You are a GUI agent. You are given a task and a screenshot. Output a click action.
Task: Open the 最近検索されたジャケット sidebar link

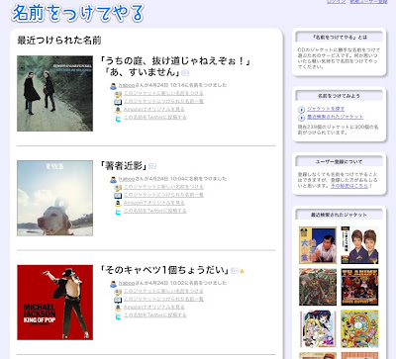(x=335, y=117)
